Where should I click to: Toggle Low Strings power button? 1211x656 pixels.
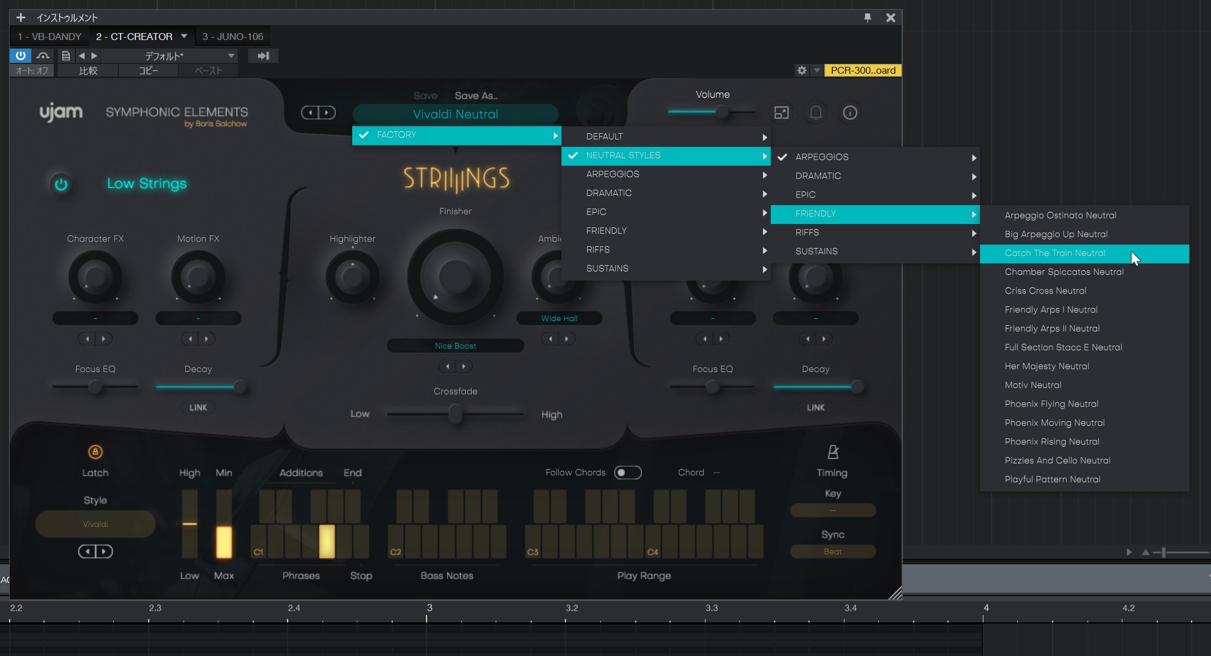pos(61,184)
